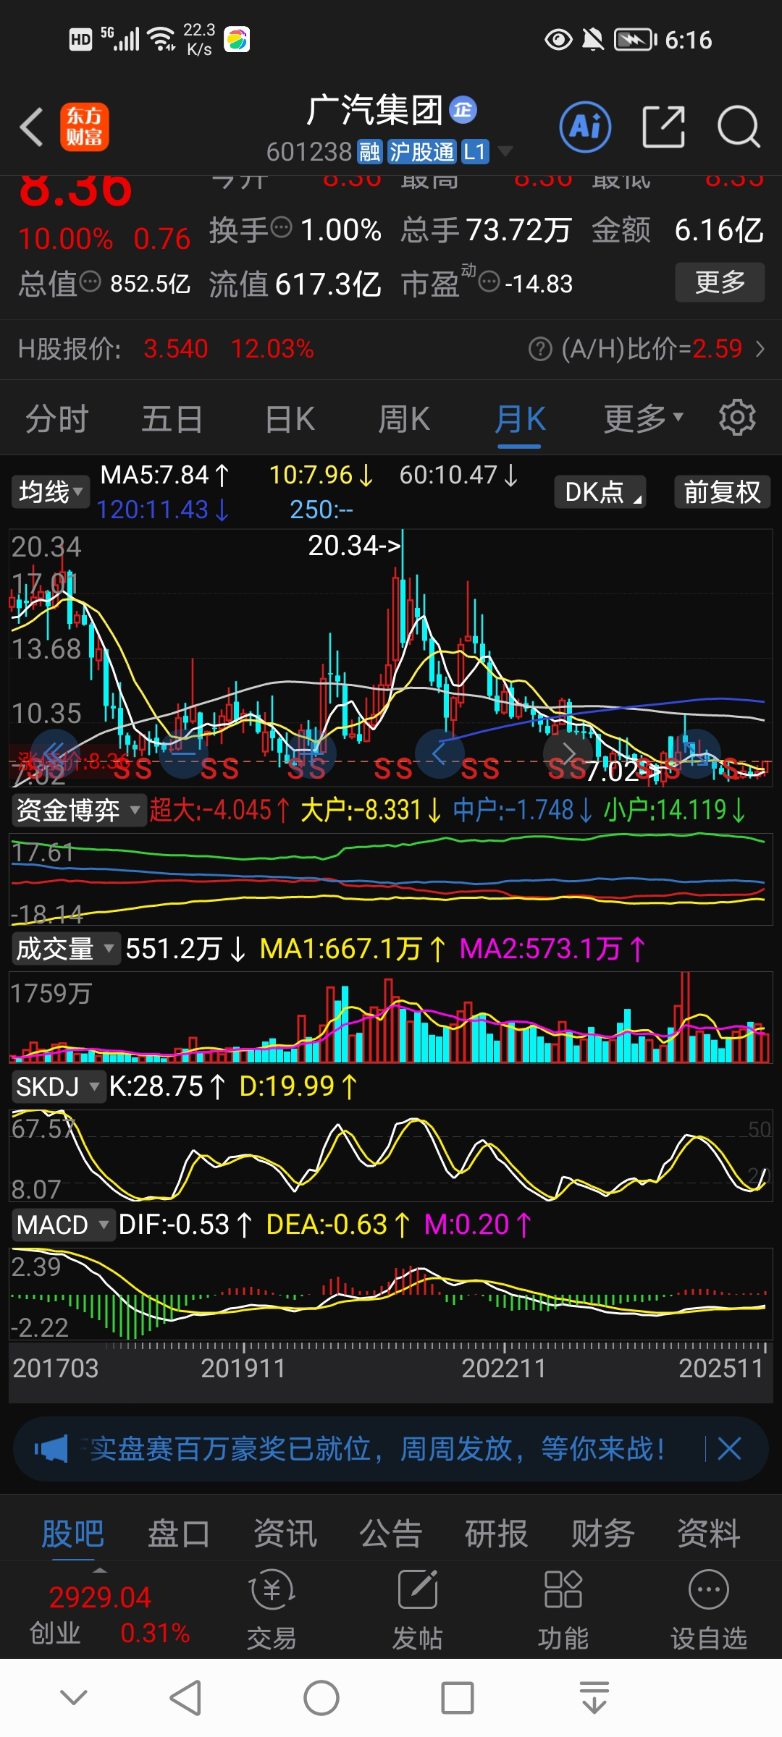Switch to the 日K tab
782x1737 pixels.
point(290,419)
